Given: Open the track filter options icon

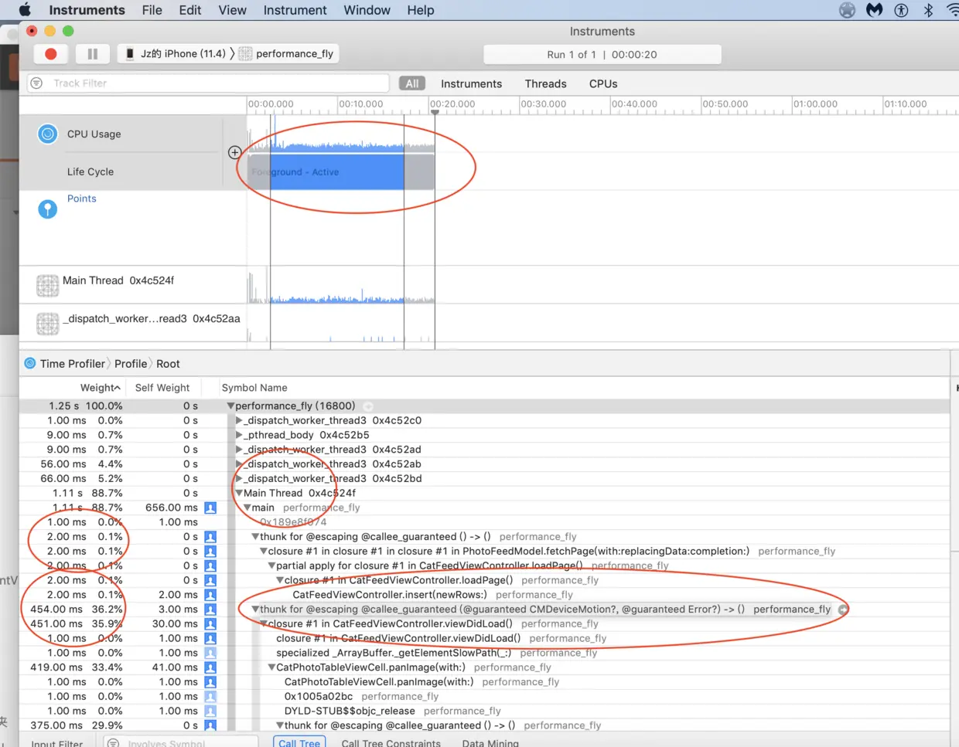Looking at the screenshot, I should point(36,83).
